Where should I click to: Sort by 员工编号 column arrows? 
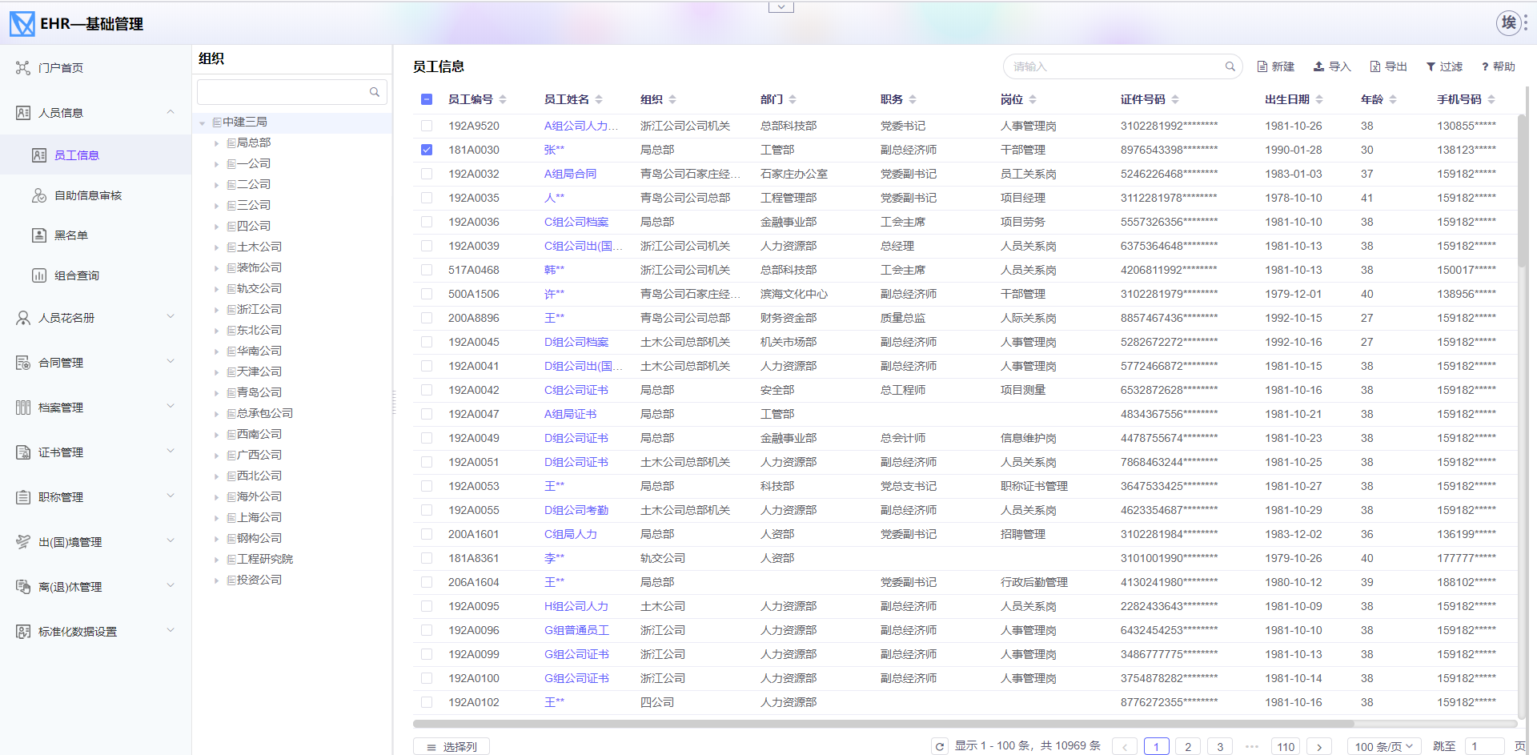point(503,99)
